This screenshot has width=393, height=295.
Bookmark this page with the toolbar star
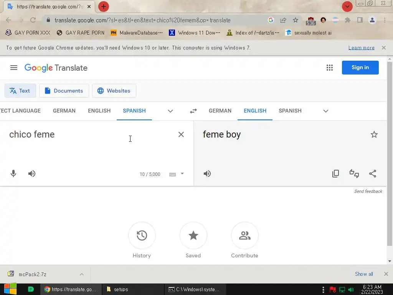[x=296, y=20]
